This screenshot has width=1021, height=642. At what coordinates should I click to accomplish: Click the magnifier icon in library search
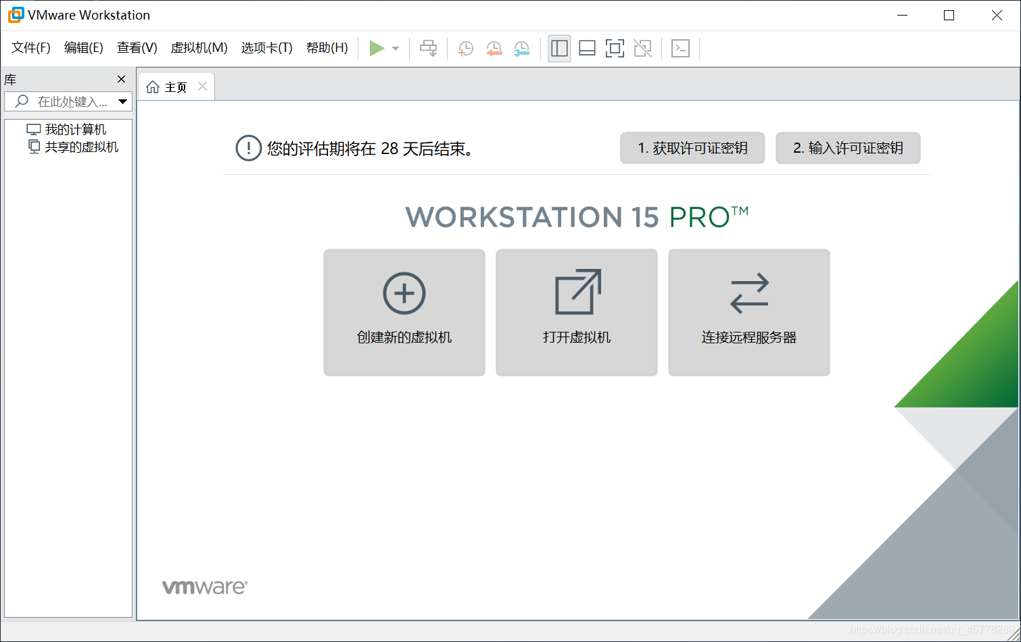coord(22,101)
